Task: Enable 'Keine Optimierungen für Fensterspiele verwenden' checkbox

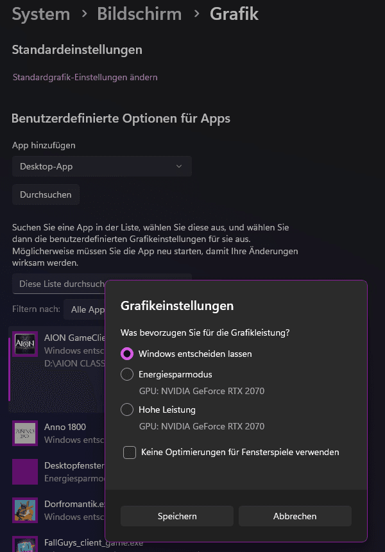Action: point(130,453)
